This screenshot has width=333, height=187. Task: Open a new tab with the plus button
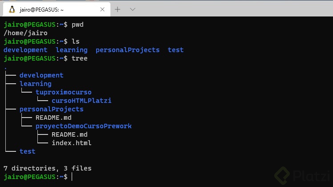pos(118,9)
